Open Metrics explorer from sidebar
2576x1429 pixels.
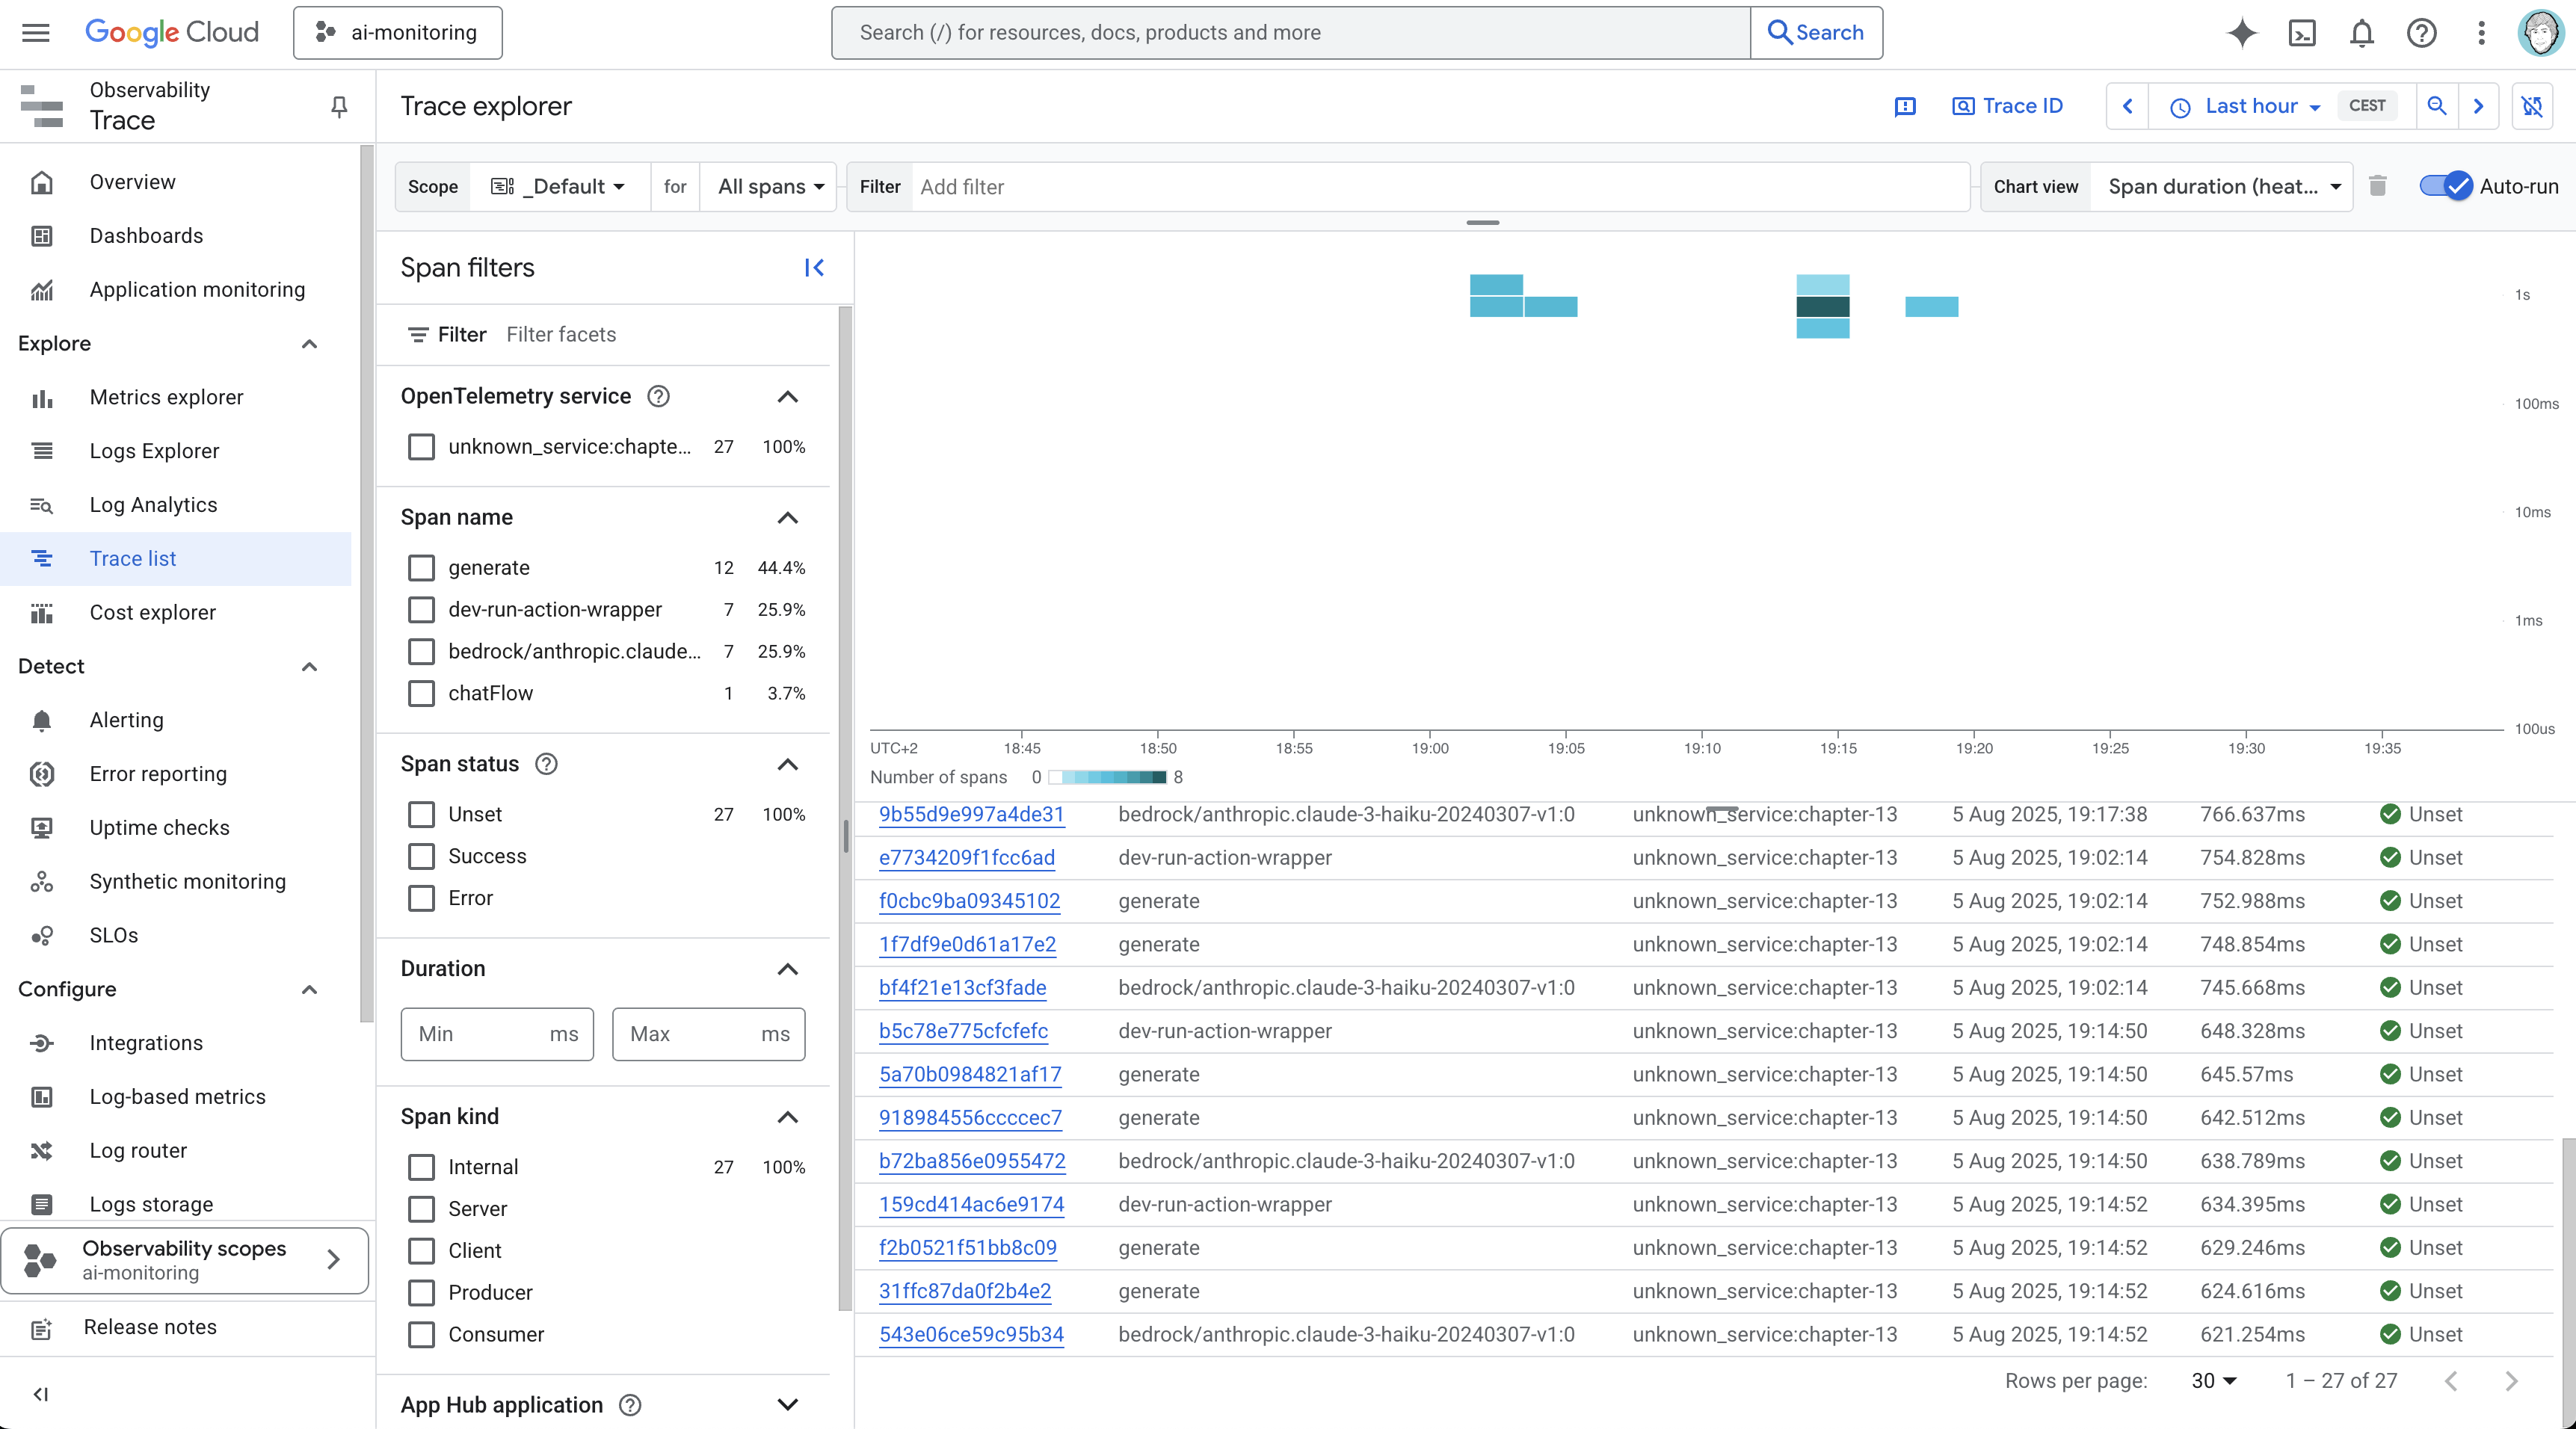[x=167, y=397]
